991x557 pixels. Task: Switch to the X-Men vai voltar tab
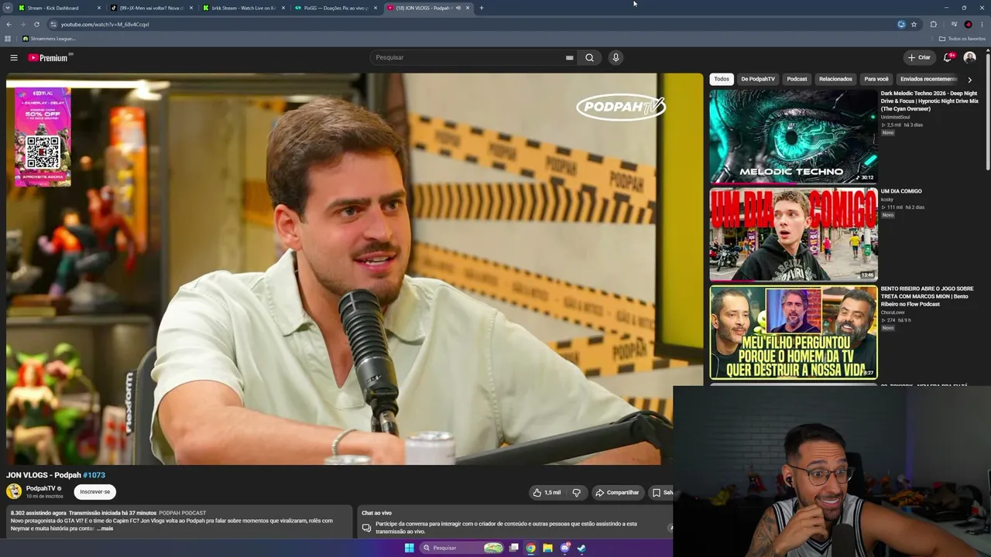151,8
